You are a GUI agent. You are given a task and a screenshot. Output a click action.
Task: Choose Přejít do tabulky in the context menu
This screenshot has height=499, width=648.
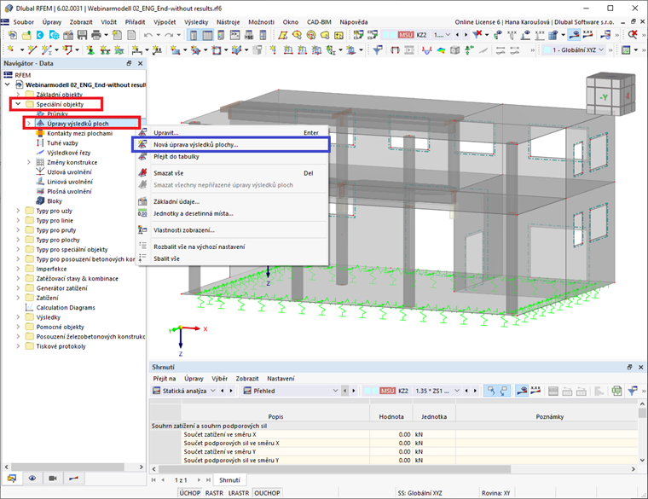(233, 157)
